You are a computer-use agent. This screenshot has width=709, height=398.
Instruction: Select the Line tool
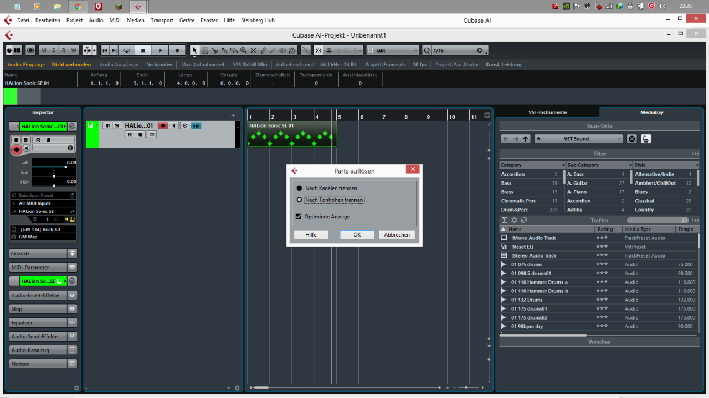coord(273,50)
